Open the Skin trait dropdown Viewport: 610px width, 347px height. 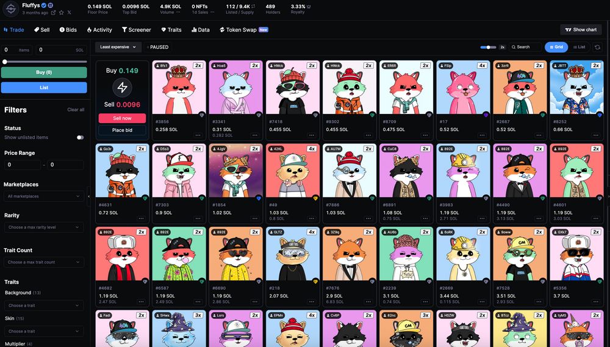click(x=44, y=331)
